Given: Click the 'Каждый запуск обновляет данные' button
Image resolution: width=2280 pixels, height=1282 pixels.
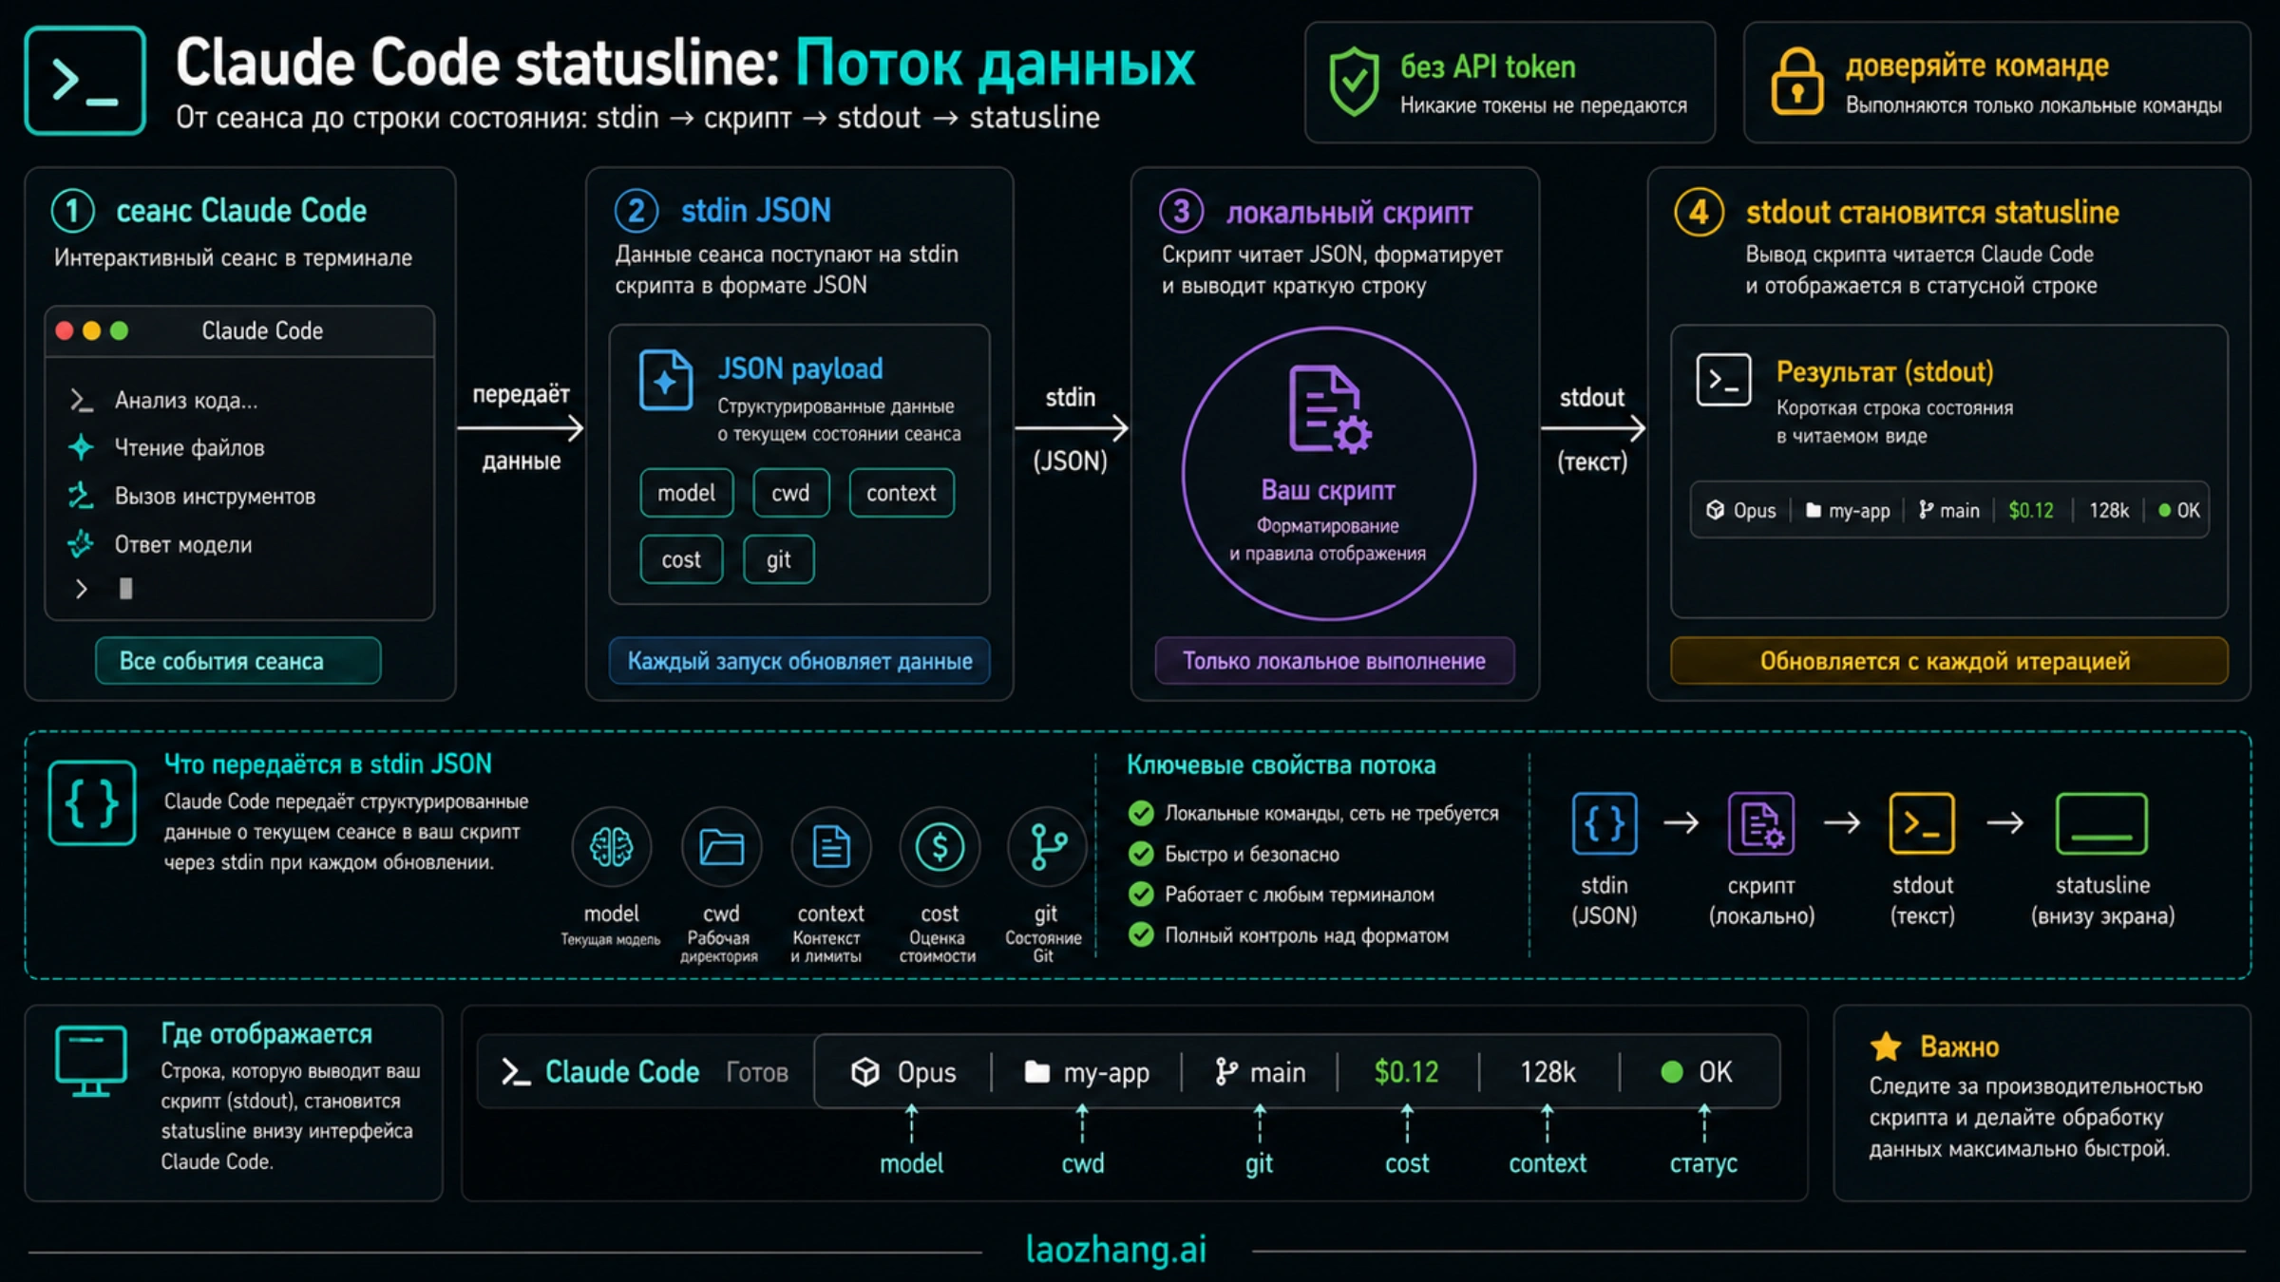Looking at the screenshot, I should [x=799, y=661].
